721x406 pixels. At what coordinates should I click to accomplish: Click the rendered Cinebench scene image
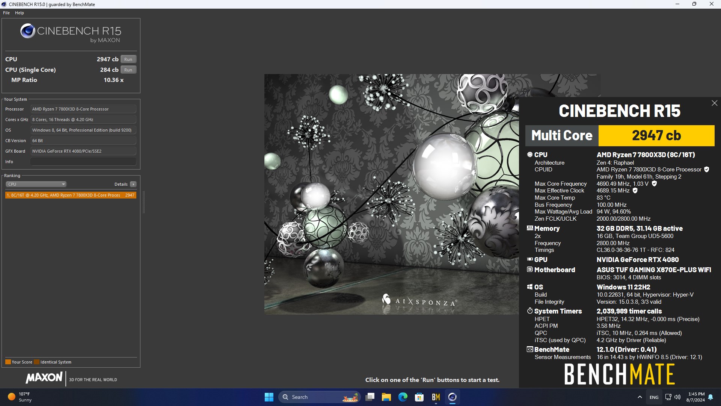(x=391, y=194)
